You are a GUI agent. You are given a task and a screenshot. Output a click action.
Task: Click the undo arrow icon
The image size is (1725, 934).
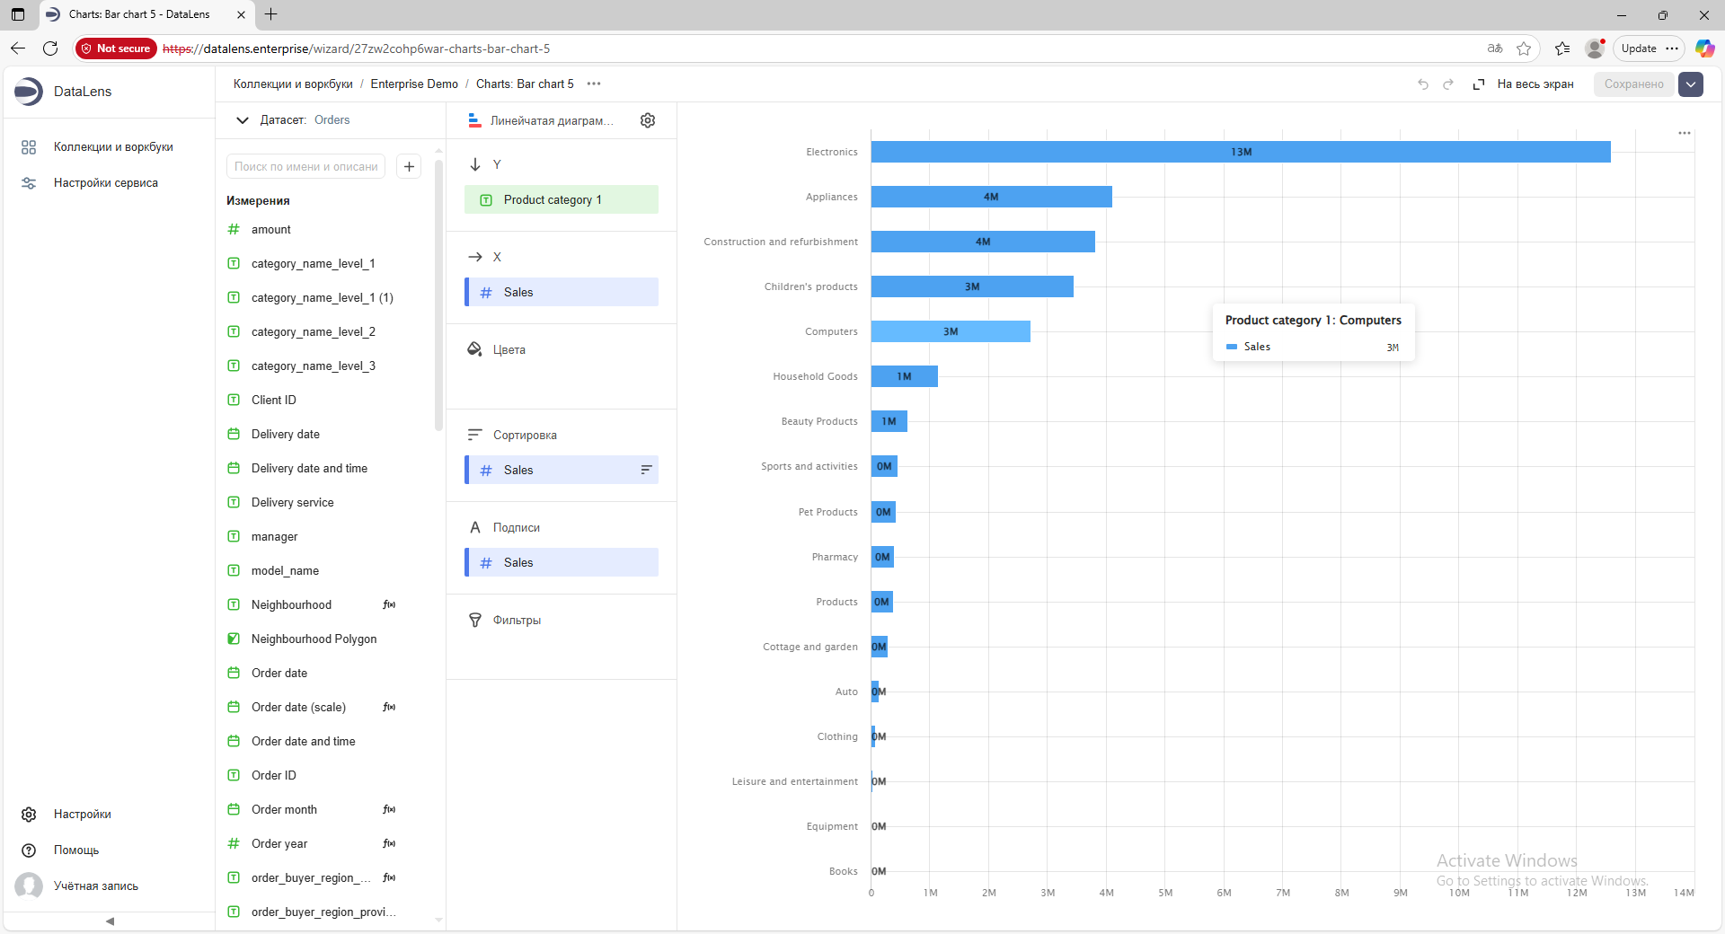point(1422,84)
